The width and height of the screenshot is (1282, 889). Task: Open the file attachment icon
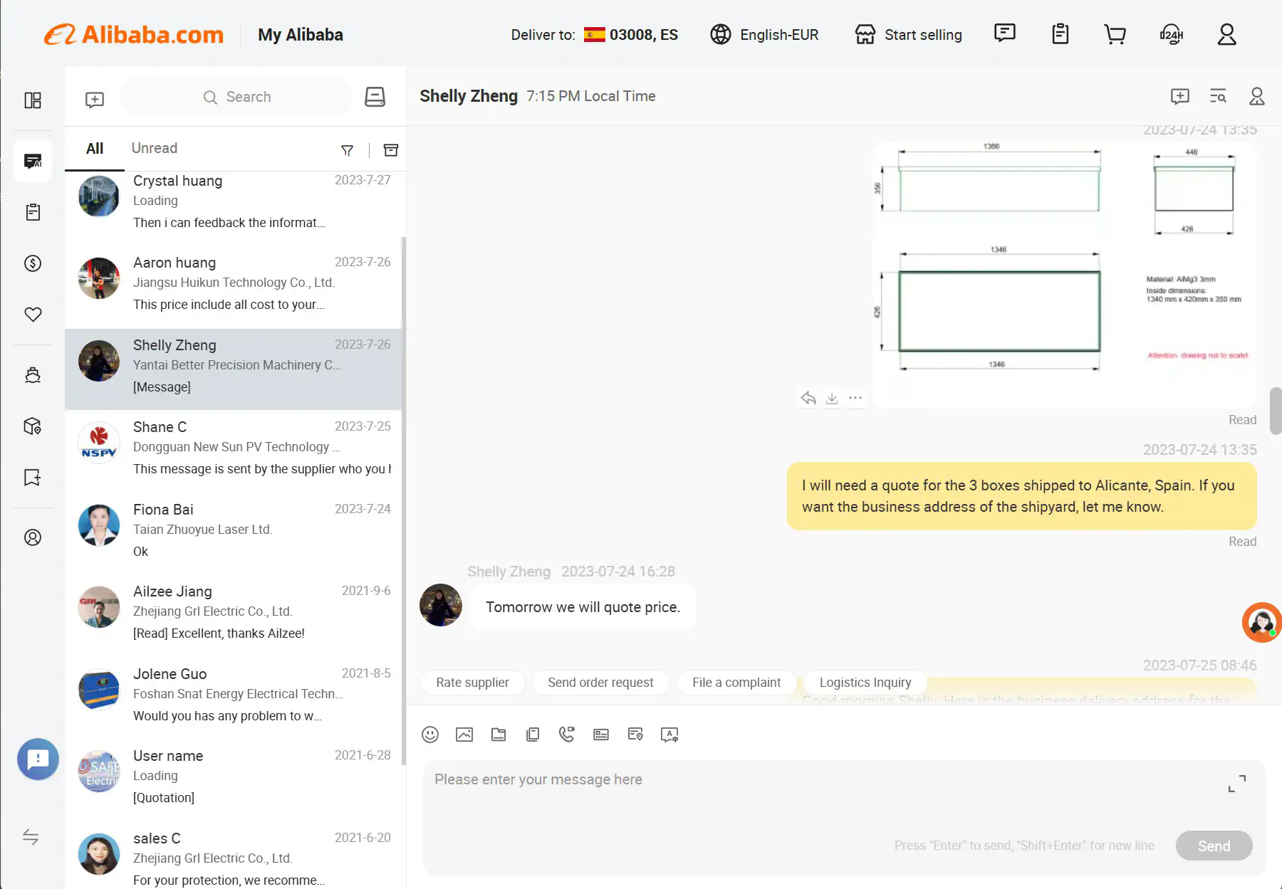(499, 734)
